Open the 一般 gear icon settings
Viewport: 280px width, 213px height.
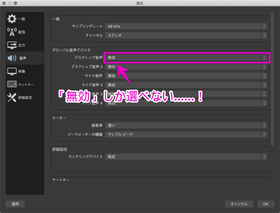[12, 19]
